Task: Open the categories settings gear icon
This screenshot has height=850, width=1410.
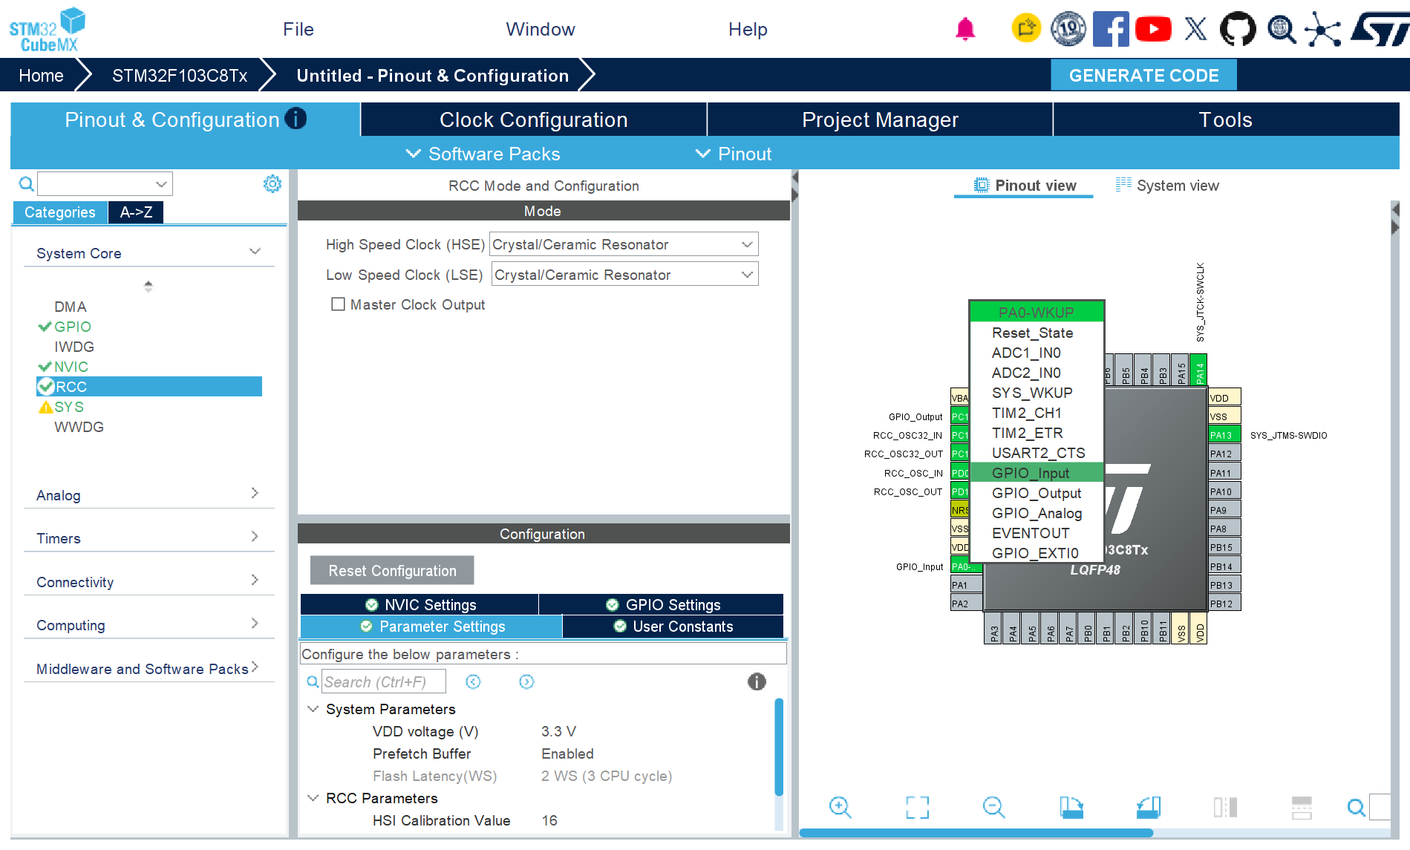Action: [272, 183]
